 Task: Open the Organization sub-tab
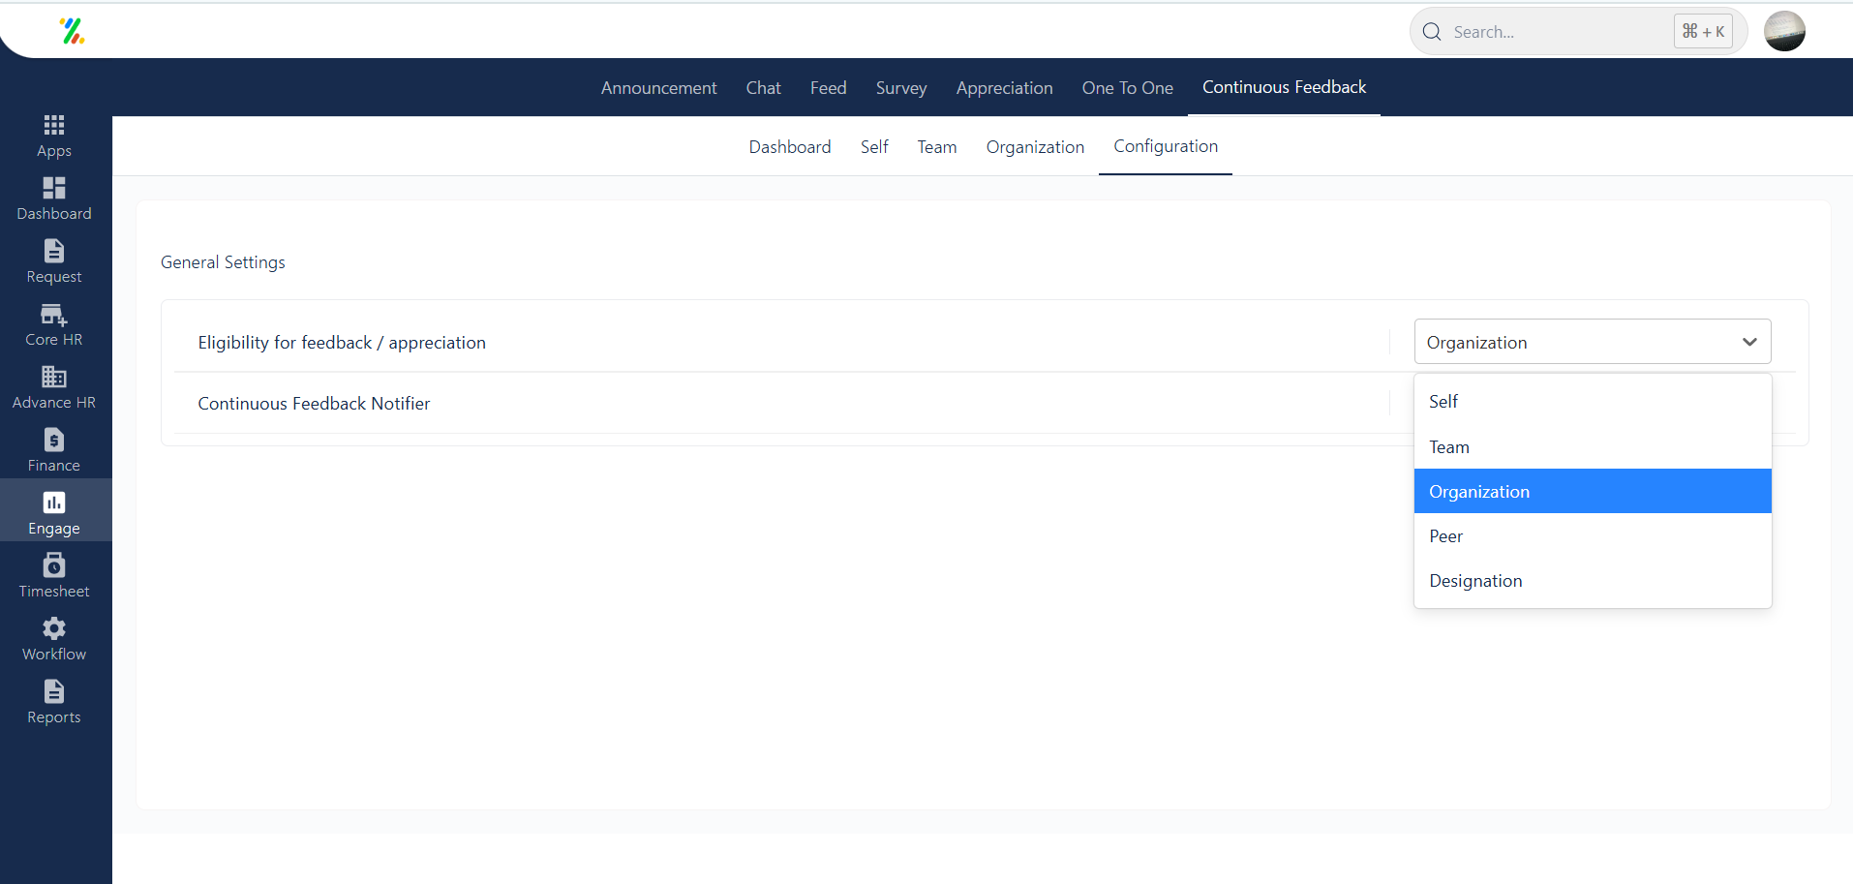[1035, 147]
